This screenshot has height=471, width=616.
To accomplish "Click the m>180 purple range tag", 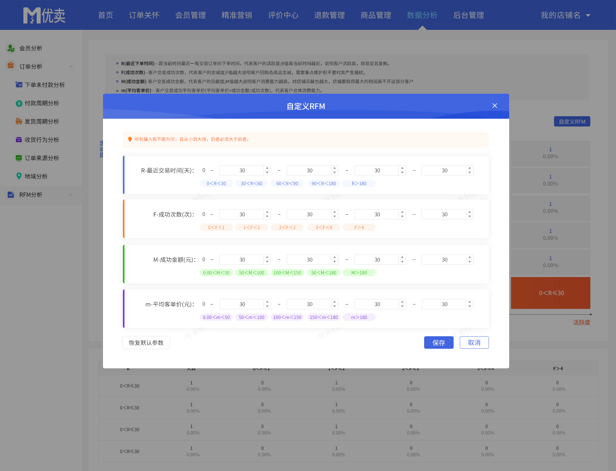I will coord(359,317).
